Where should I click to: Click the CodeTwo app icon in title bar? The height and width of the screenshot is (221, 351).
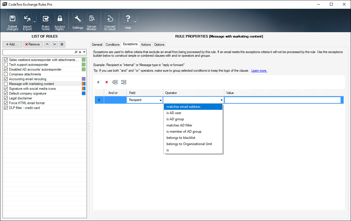point(5,4)
